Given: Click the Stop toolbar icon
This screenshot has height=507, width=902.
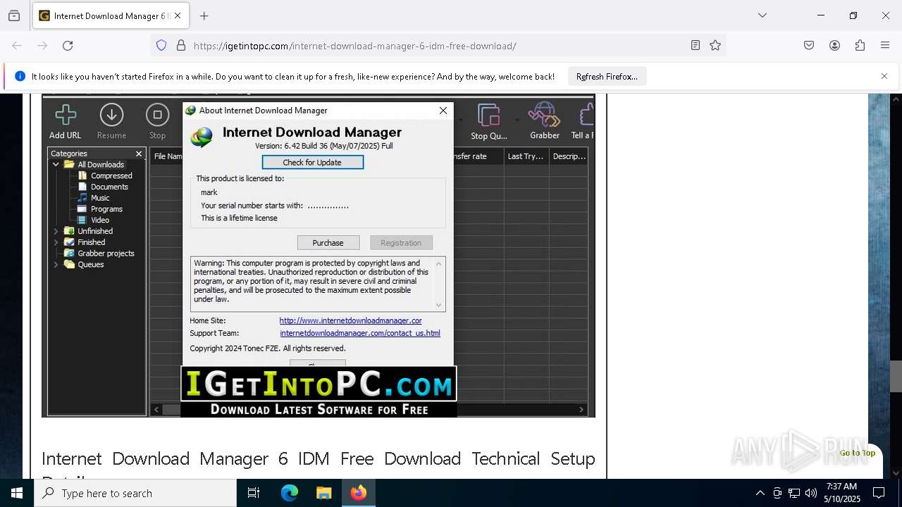Looking at the screenshot, I should click(x=157, y=122).
